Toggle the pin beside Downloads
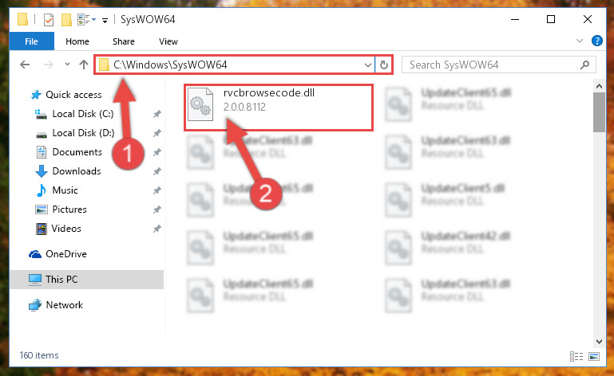Screen dimensions: 614x376 tap(157, 171)
